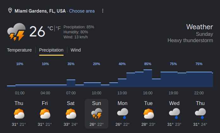Click the 07:00 time label on chart

[71, 93]
